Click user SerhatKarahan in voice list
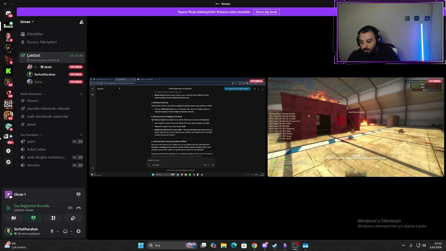The image size is (446, 251). point(55,74)
